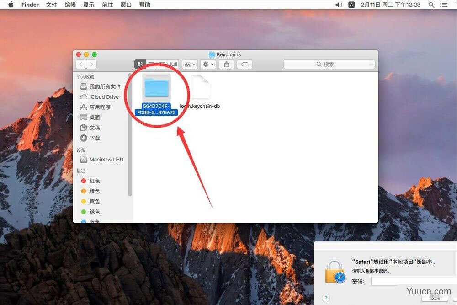Click the help question mark button
Screen dimensions: 457x305
coord(326,298)
